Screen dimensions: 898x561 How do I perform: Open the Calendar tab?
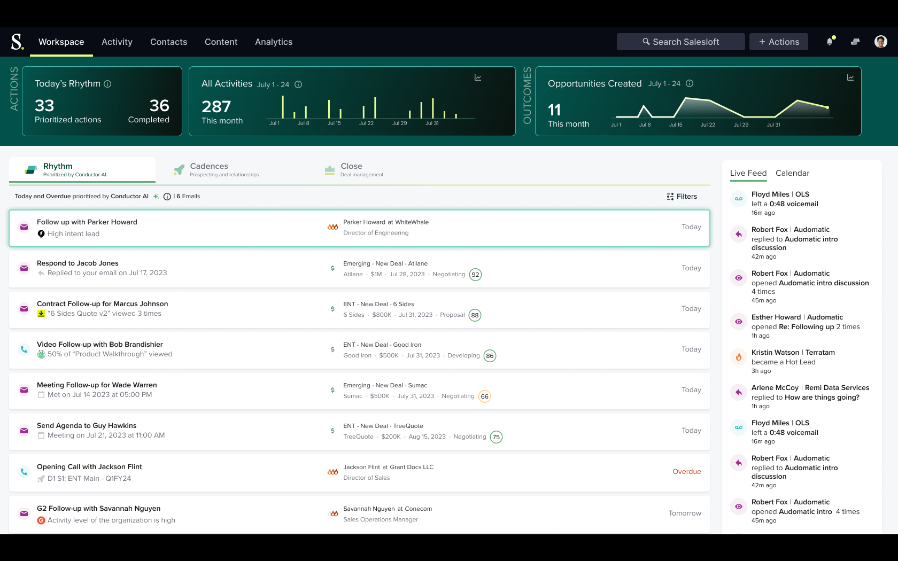pyautogui.click(x=792, y=173)
